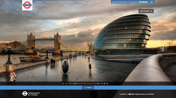The width and height of the screenshot is (176, 98).
Task: Open the News Centre menu item
Action: pyautogui.click(x=50, y=2)
